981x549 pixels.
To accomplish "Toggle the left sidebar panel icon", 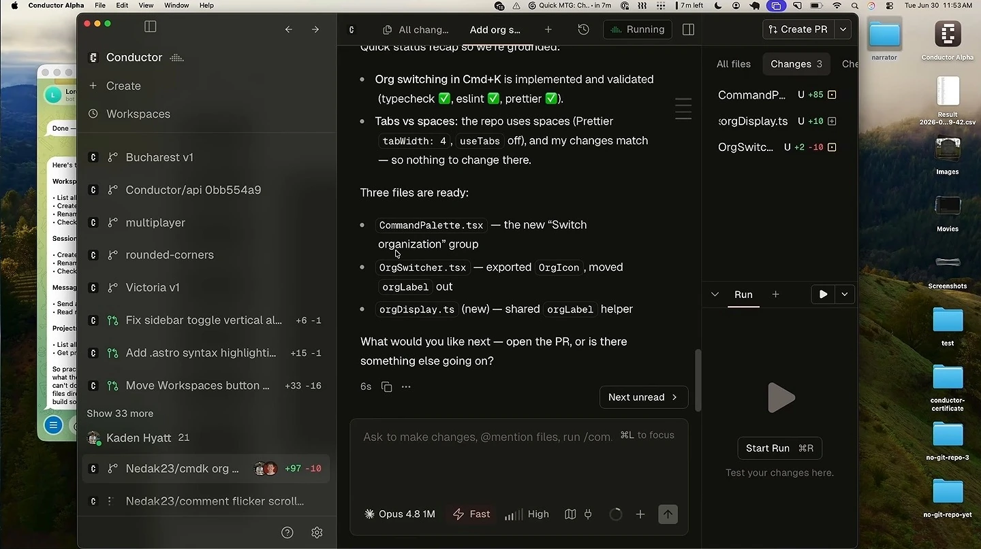I will (151, 27).
